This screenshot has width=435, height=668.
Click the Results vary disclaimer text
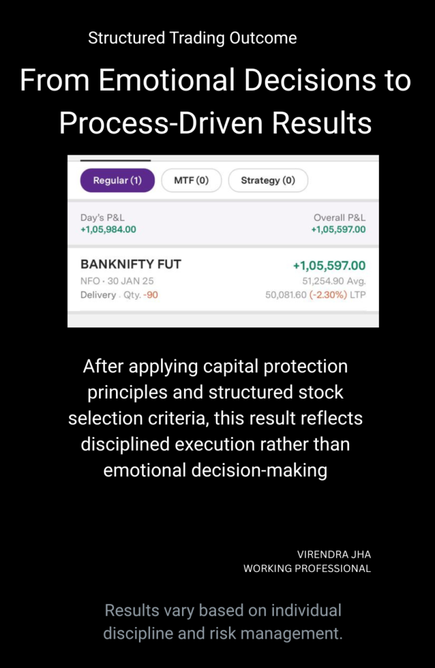coord(222,622)
